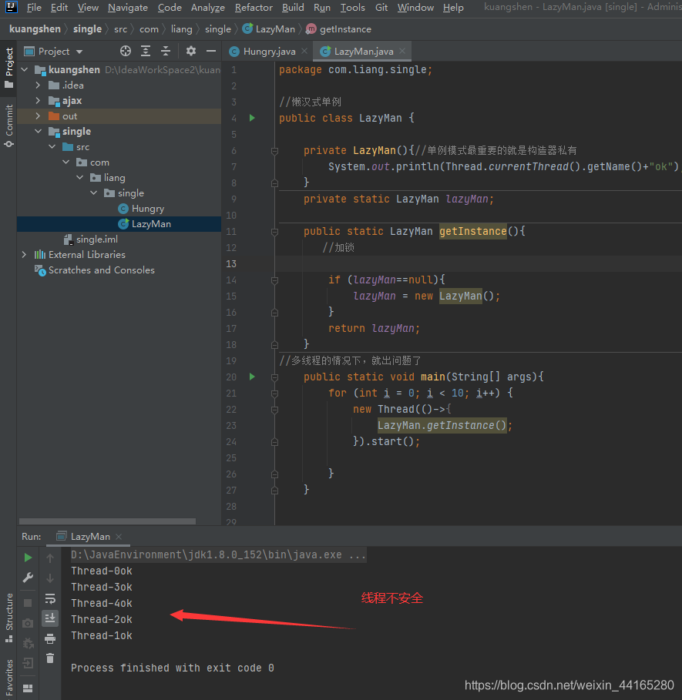Click horizontal scrollbar of Project panel

[x=107, y=521]
